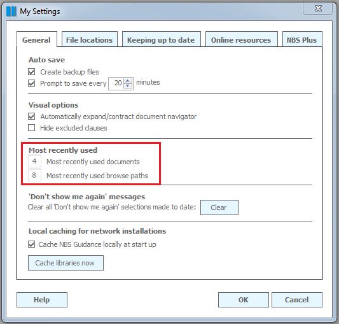This screenshot has width=339, height=324.
Task: Click the Cache libraries now button
Action: 66,263
